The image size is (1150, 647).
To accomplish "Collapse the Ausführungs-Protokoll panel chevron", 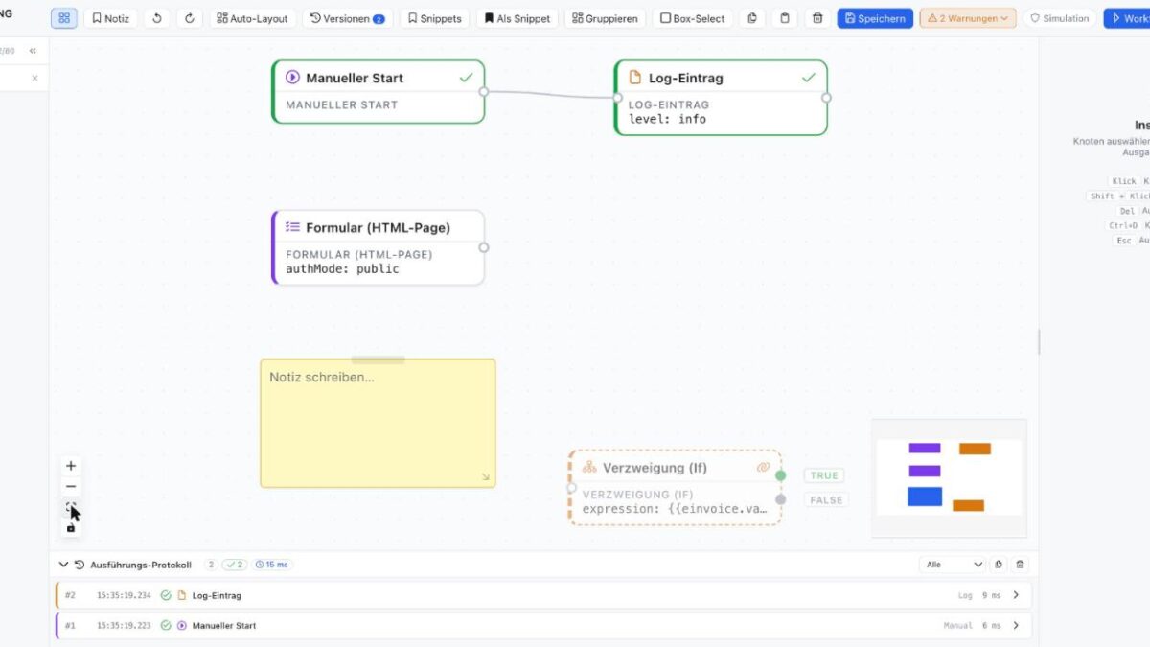I will pos(63,565).
